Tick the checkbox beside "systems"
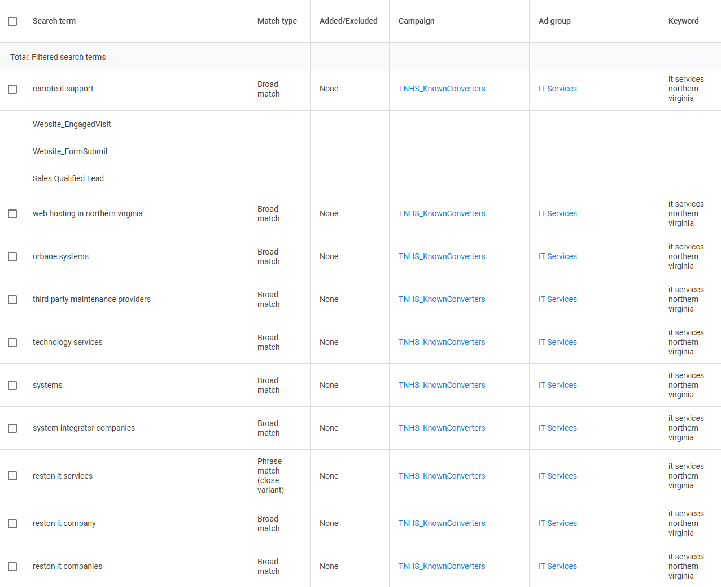Image resolution: width=721 pixels, height=587 pixels. (12, 385)
